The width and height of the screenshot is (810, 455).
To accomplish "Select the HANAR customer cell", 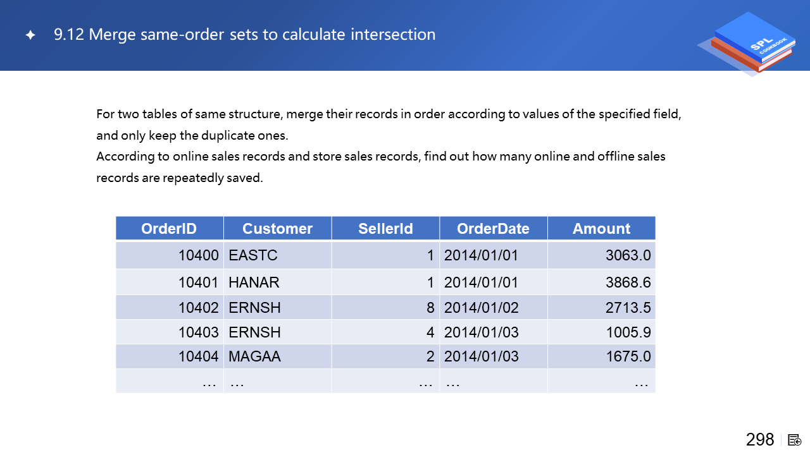I will [x=254, y=282].
